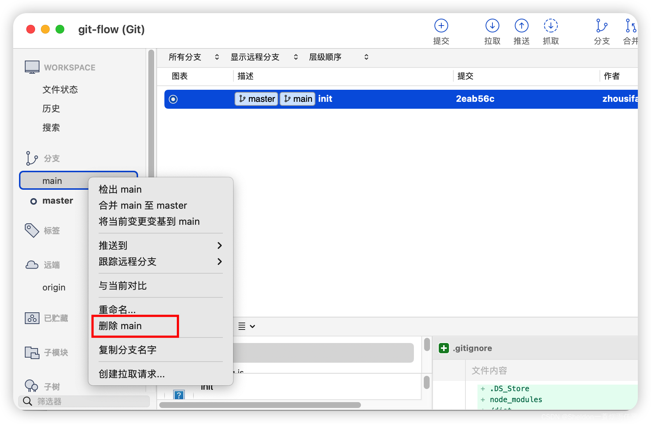
Task: Click the 描述 column header
Action: tap(245, 76)
